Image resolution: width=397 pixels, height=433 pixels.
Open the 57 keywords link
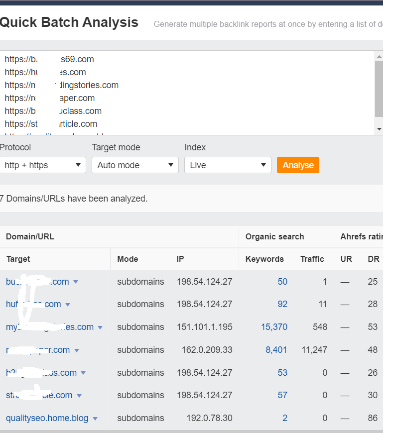click(x=282, y=395)
